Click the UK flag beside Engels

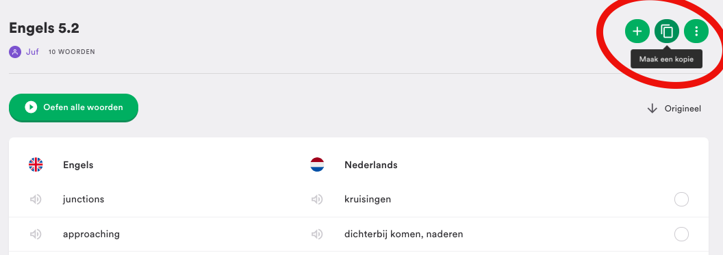[36, 164]
